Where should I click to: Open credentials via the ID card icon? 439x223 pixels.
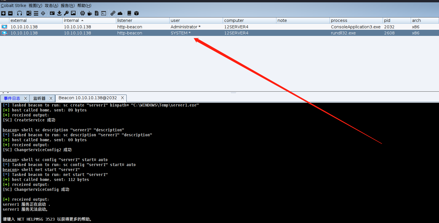click(x=52, y=13)
